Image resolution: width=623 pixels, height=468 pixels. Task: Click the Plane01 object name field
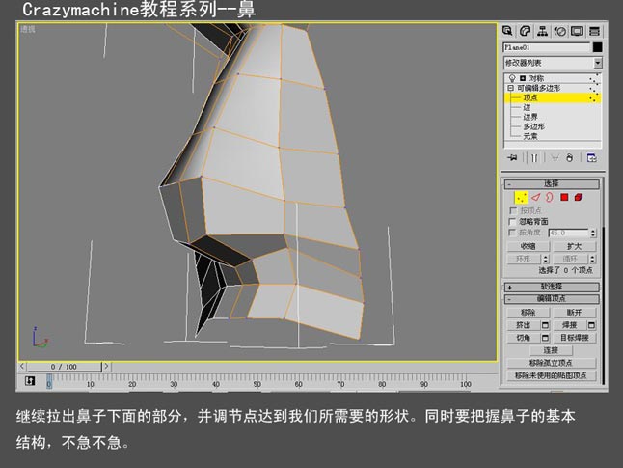(547, 47)
